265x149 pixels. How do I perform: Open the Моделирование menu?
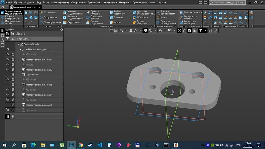tap(60, 3)
